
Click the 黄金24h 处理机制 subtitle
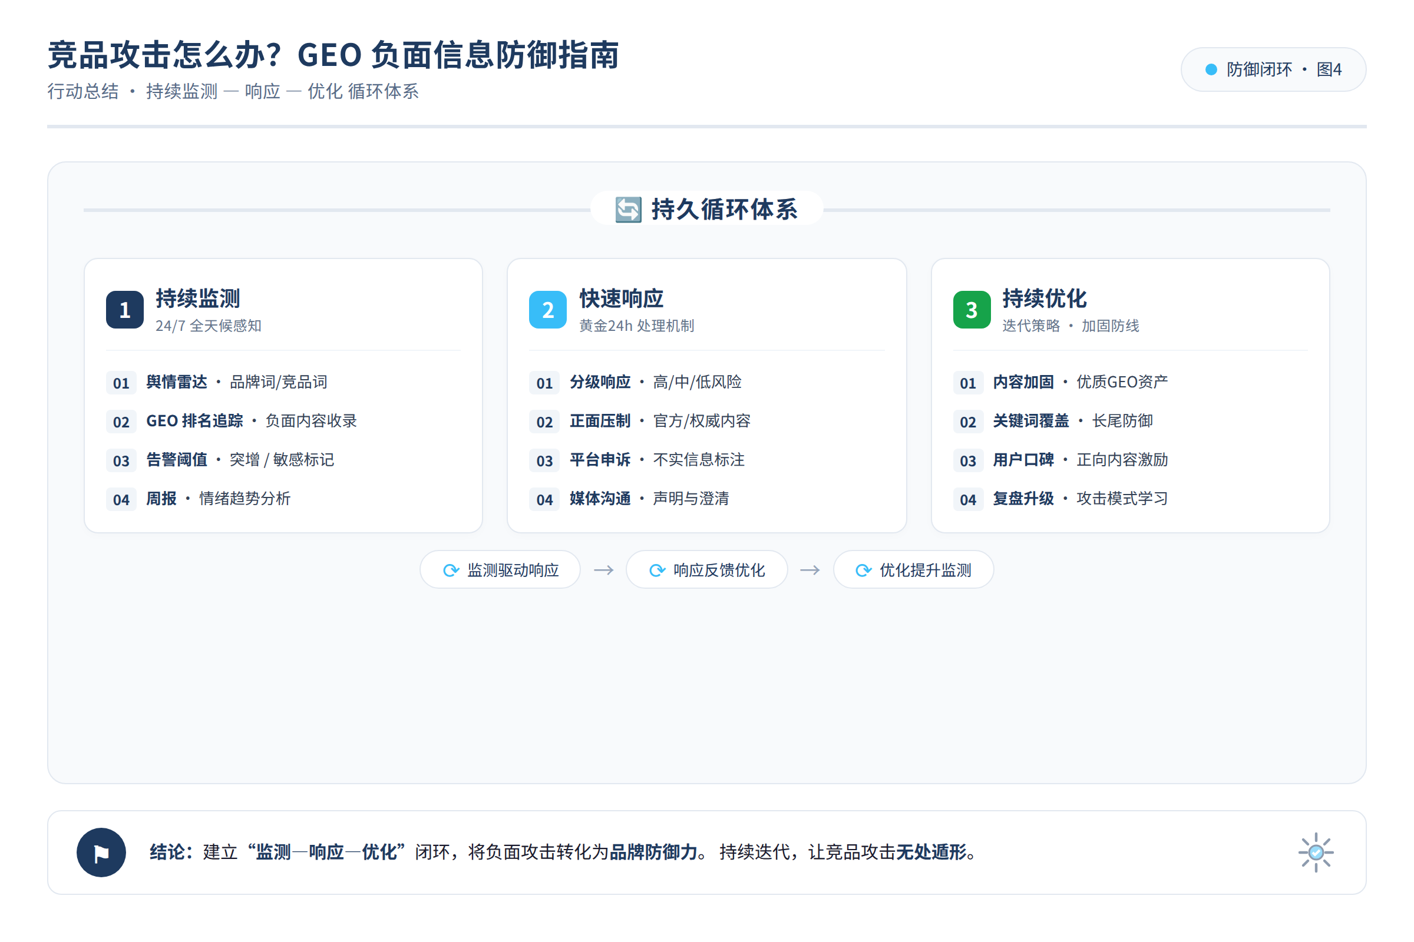click(636, 326)
